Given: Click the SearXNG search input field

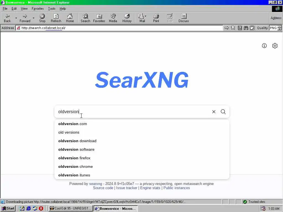Looking at the screenshot, I should (133, 112).
